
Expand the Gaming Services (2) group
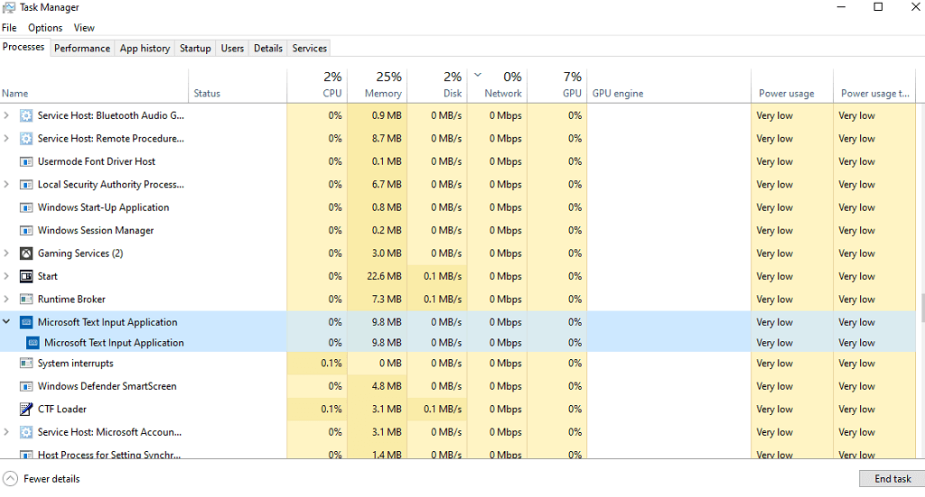7,253
